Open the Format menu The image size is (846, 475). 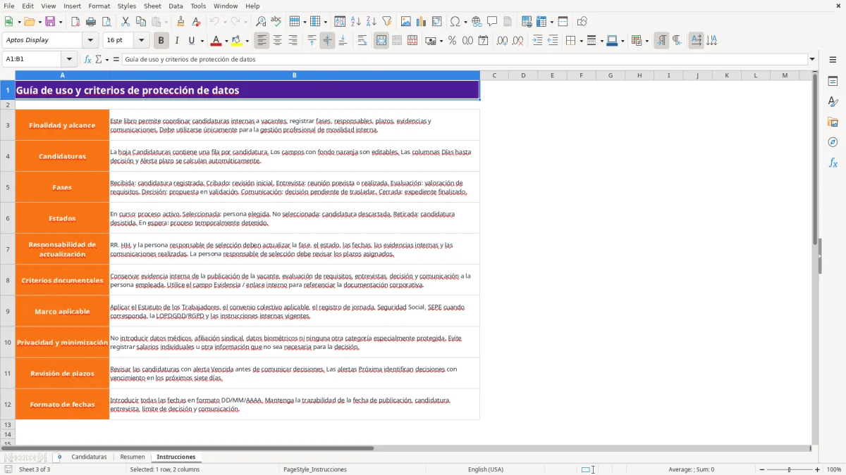coord(99,6)
